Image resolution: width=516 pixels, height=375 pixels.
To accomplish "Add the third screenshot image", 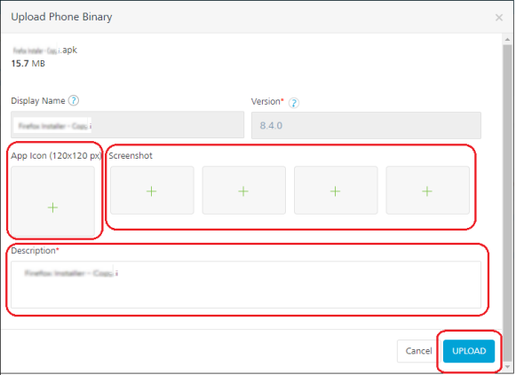I will [x=336, y=191].
